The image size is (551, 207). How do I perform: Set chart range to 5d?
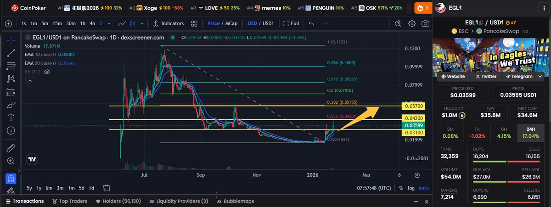coord(81,188)
